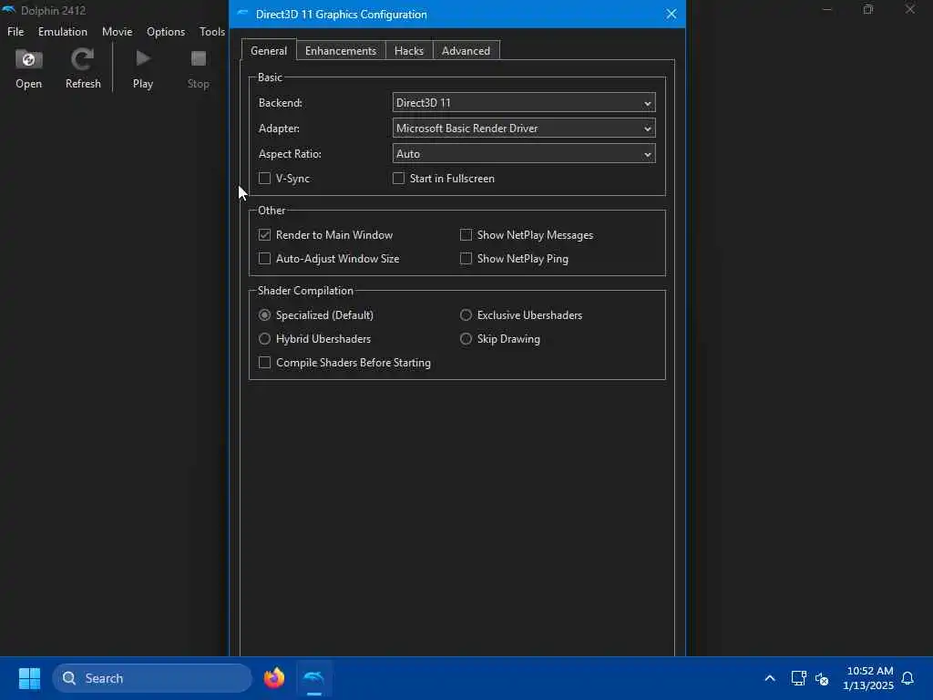The image size is (933, 700).
Task: Open the Options menu
Action: click(x=166, y=32)
